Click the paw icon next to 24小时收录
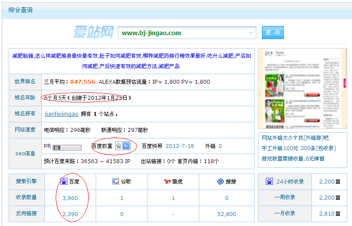Screen dimensions: 352x226 coord(269,181)
